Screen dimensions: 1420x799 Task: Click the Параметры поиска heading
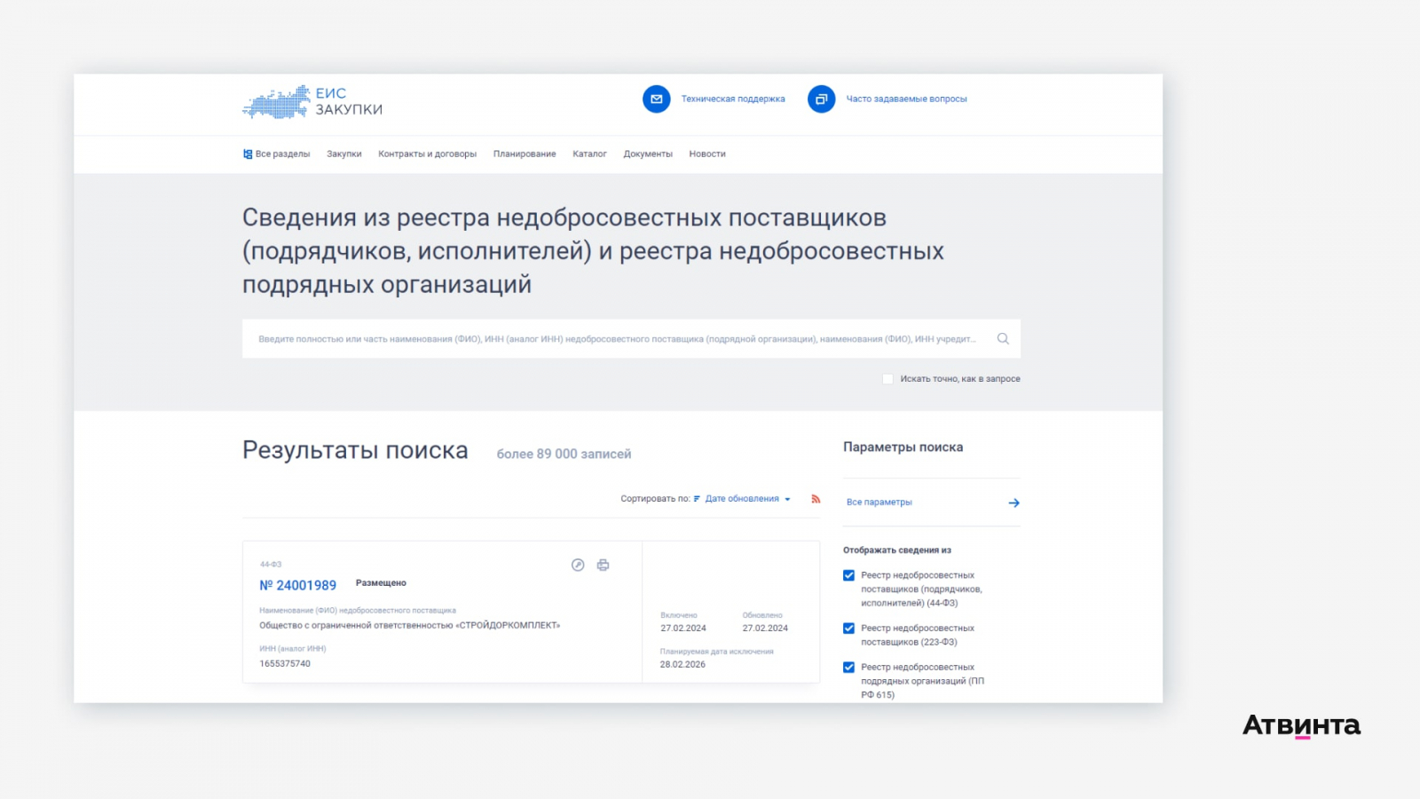tap(903, 447)
